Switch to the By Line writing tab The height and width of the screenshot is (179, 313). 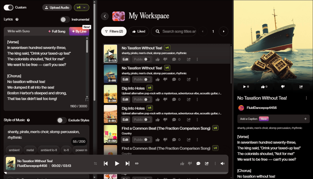[x=79, y=31]
